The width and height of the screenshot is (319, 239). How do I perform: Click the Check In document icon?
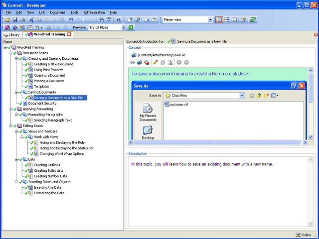130,20
